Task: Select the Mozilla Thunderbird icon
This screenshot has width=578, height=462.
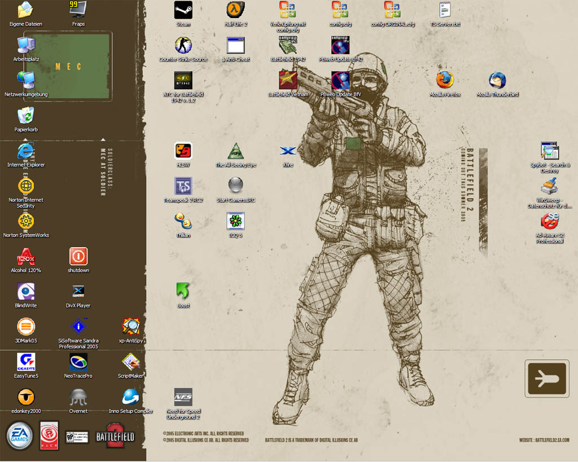Action: tap(497, 80)
